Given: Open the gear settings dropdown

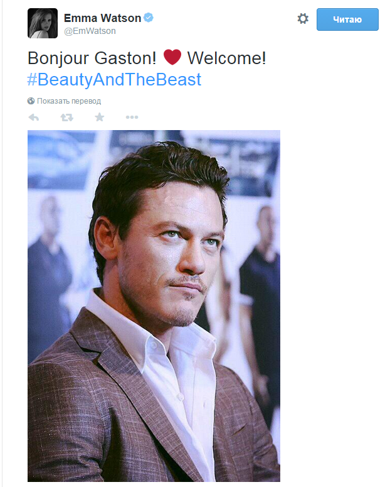Looking at the screenshot, I should tap(303, 19).
